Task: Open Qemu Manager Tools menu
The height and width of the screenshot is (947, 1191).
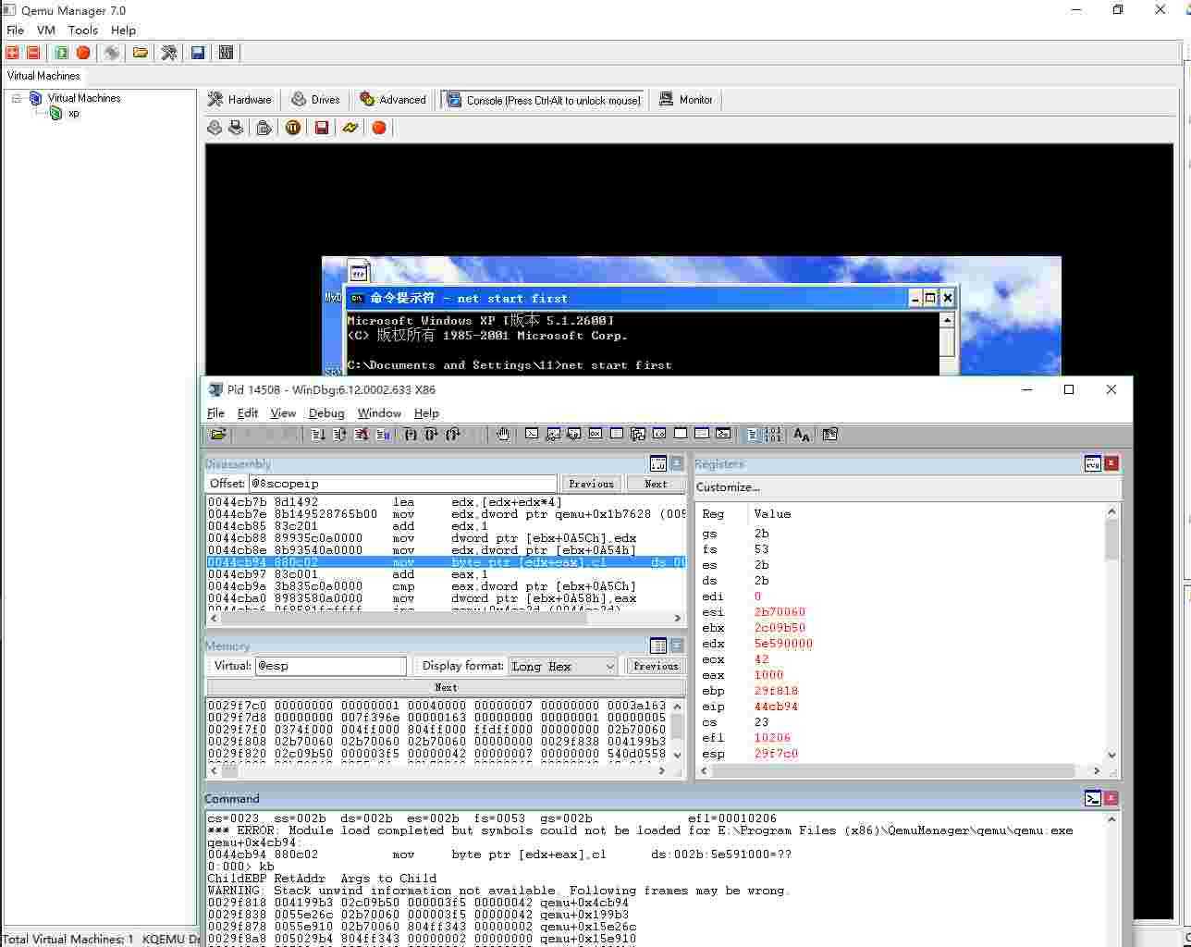Action: point(83,31)
